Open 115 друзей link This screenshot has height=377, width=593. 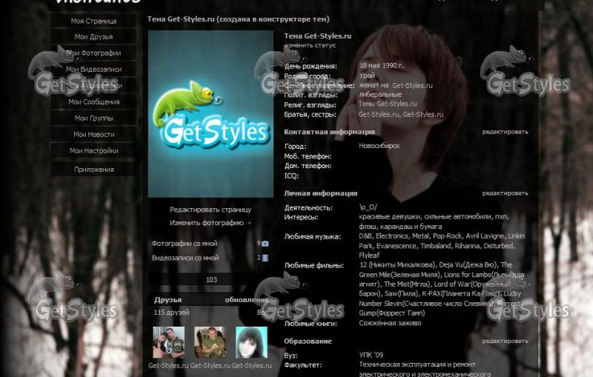click(171, 313)
